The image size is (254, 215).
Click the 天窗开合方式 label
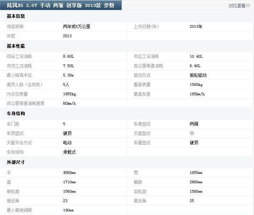(x=19, y=143)
